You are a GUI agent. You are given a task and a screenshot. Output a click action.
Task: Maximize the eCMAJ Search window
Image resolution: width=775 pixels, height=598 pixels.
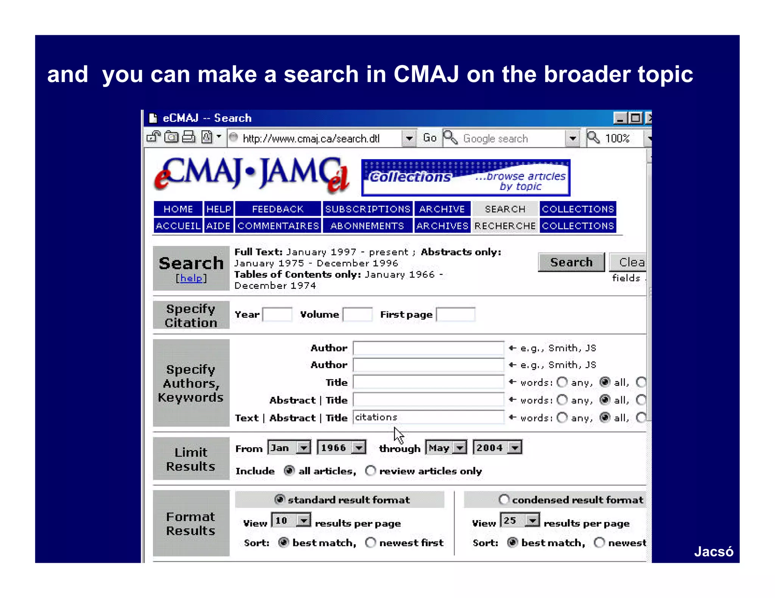coord(635,118)
